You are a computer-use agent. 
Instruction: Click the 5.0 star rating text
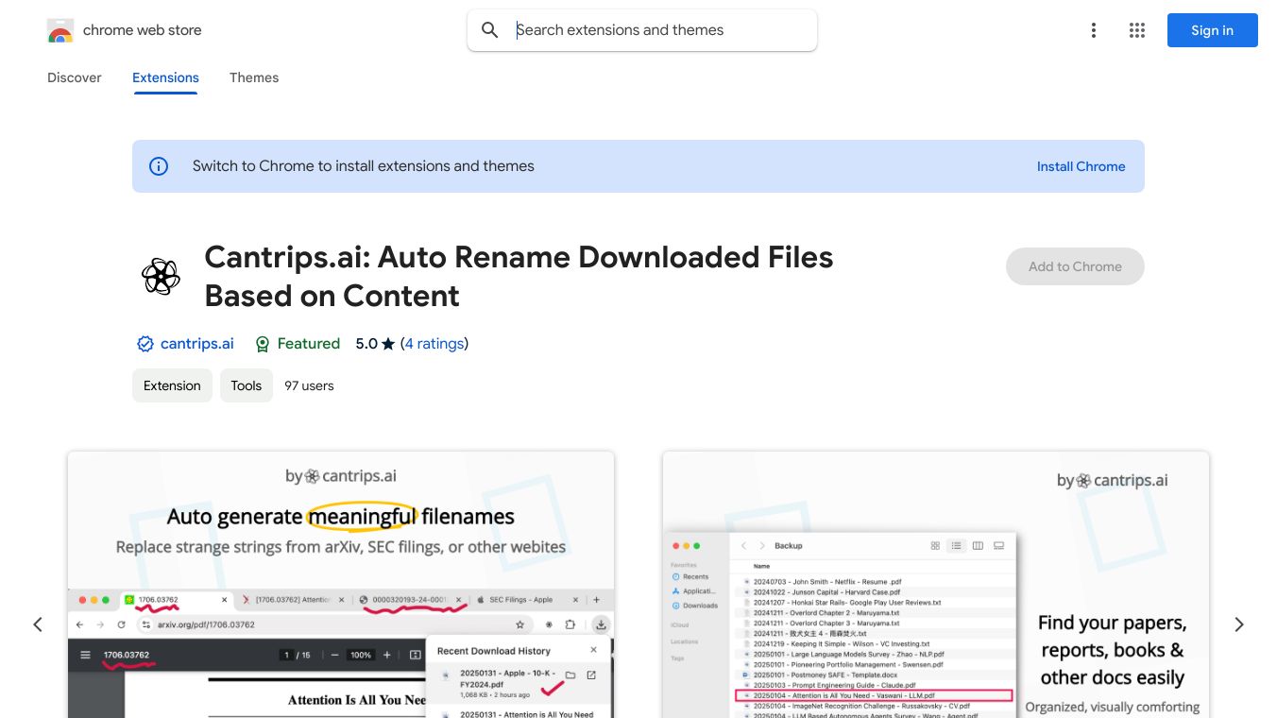375,344
